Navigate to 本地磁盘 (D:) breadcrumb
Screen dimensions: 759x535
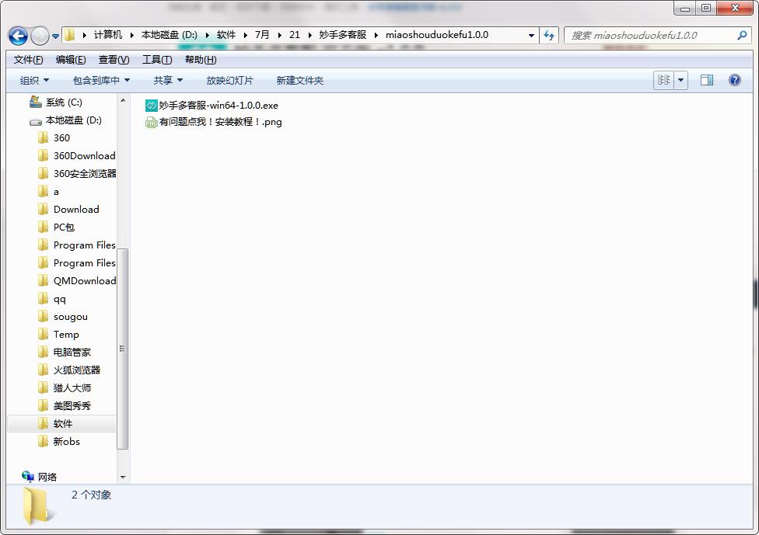click(170, 35)
